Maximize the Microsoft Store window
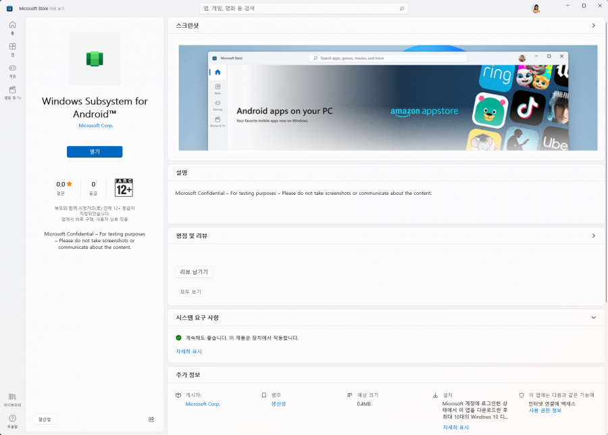Viewport: 608px width, 435px height. (x=584, y=6)
